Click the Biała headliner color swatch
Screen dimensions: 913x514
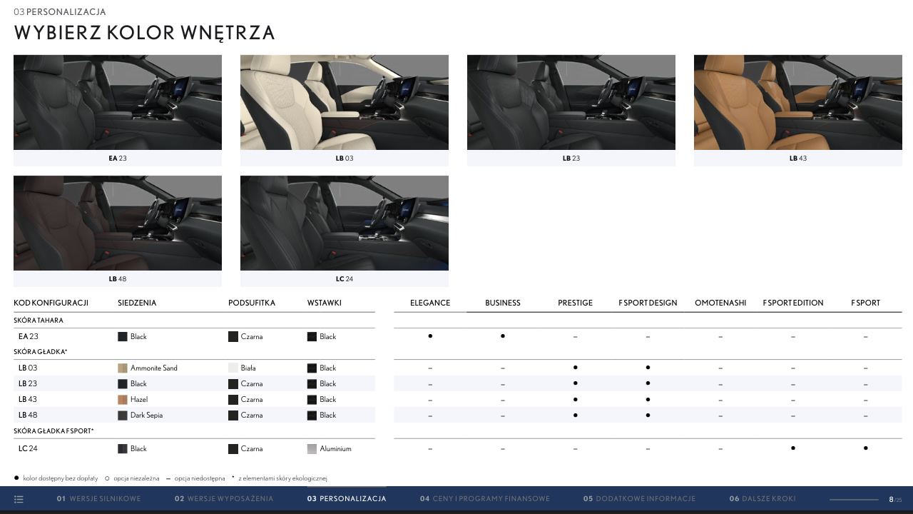(233, 368)
